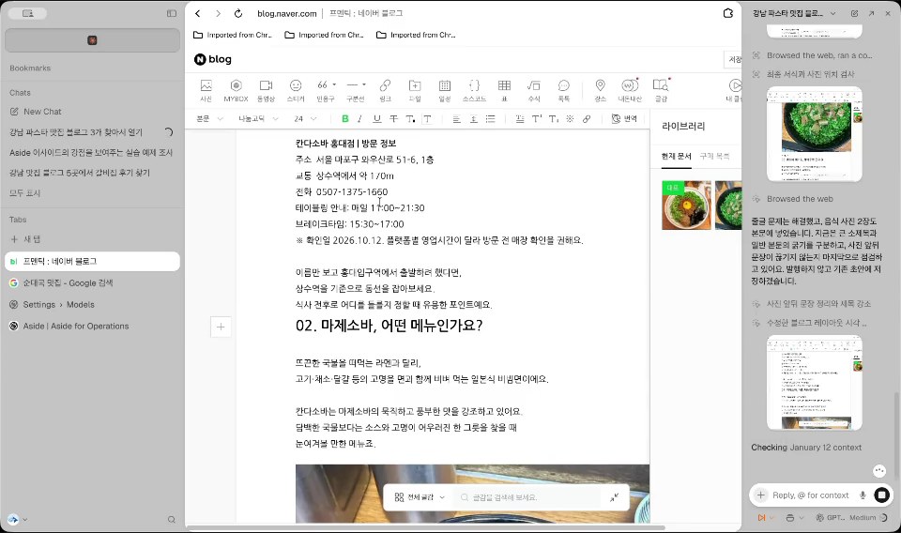
Task: Go back in the browser
Action: click(198, 13)
